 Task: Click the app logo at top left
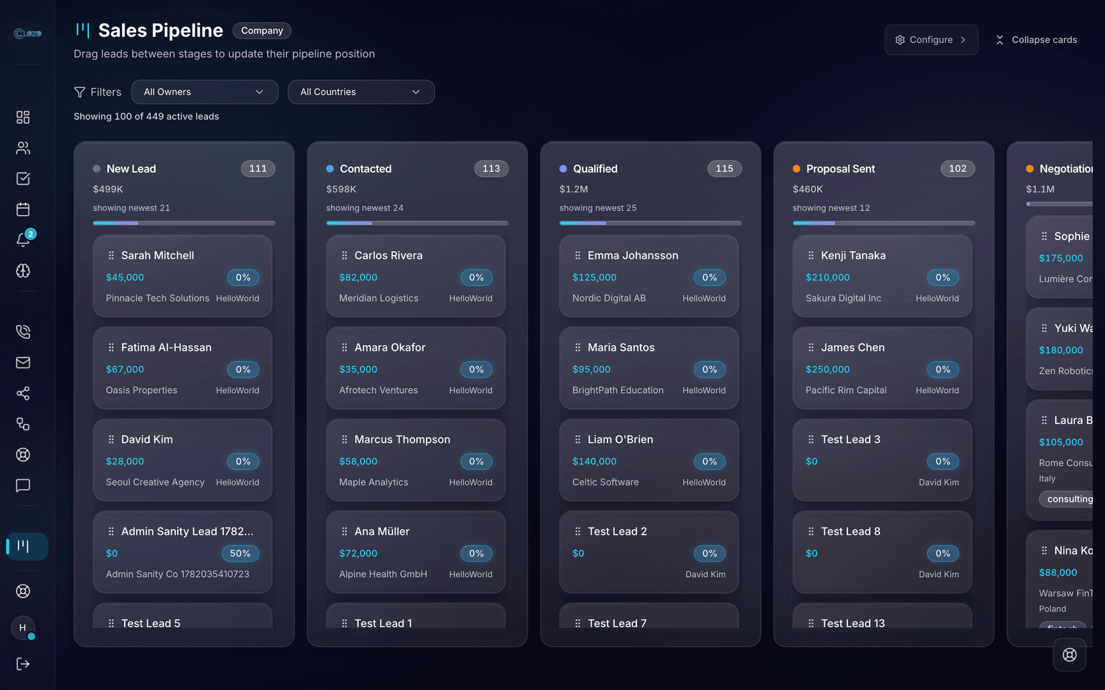tap(27, 33)
